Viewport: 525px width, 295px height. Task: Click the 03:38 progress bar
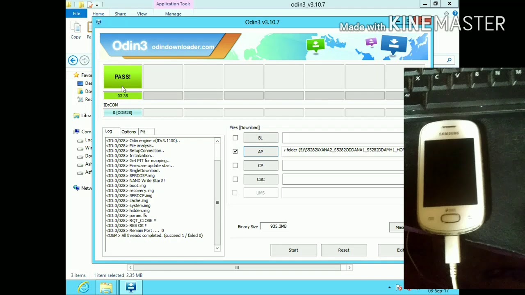(123, 95)
